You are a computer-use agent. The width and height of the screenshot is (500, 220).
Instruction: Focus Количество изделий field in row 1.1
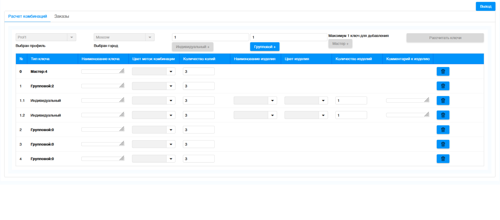pos(351,101)
